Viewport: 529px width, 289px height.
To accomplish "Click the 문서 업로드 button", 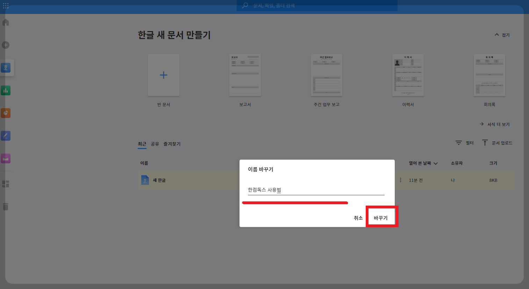I will coord(498,143).
